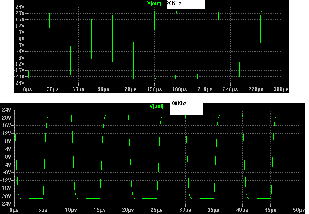Click the -24V axis label in 100Khz plot

pyautogui.click(x=6, y=204)
